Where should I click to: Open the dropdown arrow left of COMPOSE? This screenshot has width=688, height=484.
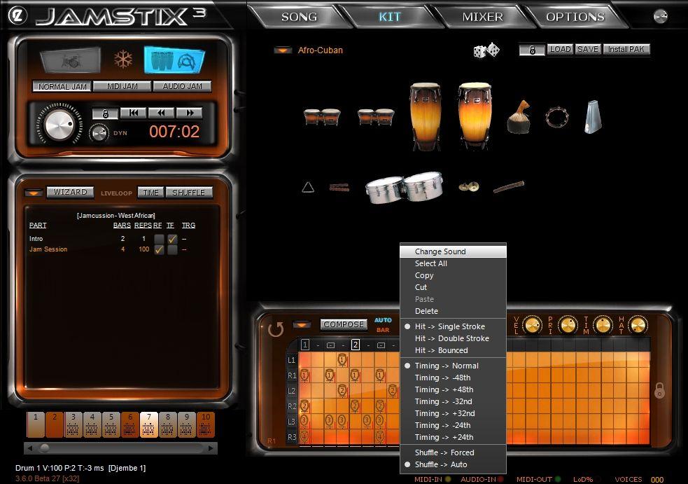point(302,325)
